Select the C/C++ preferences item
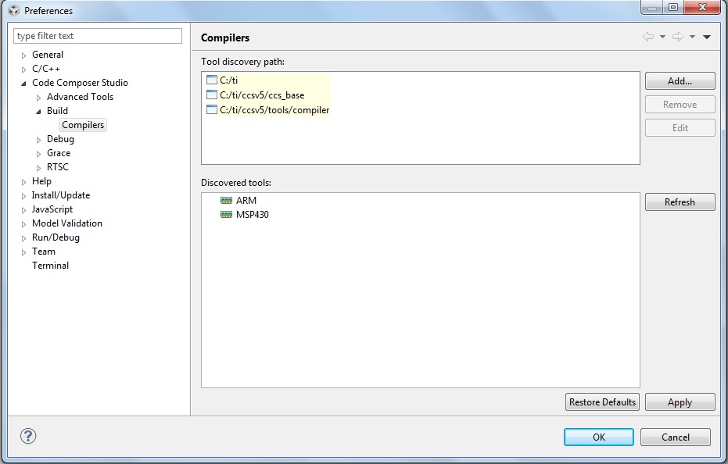Screen dimensions: 728x464 46,69
